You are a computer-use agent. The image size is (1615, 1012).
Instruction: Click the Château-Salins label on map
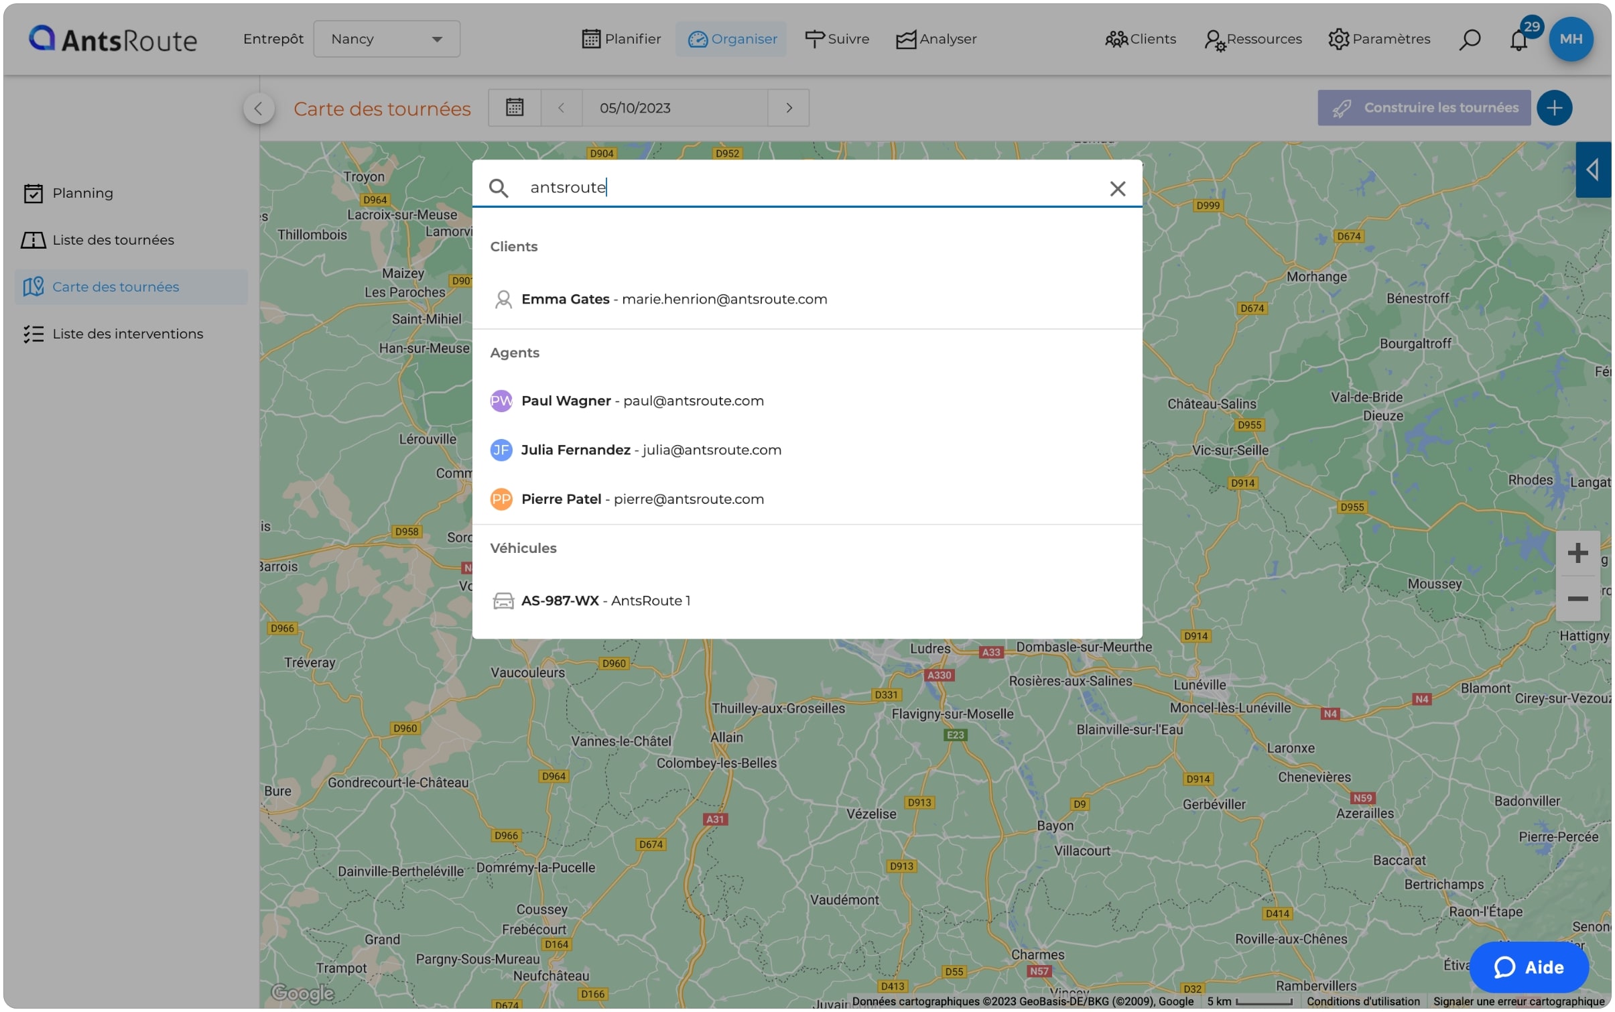[x=1212, y=403]
